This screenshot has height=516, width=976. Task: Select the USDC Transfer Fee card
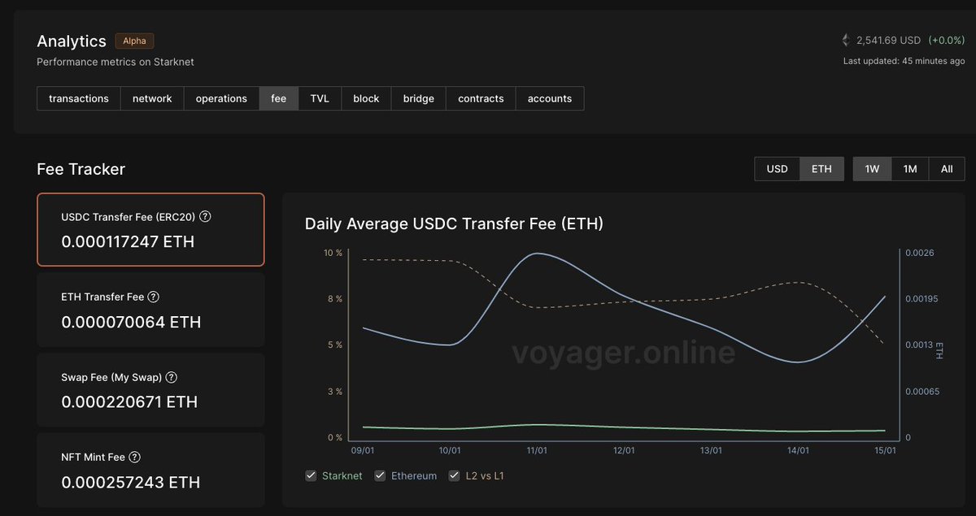[150, 229]
